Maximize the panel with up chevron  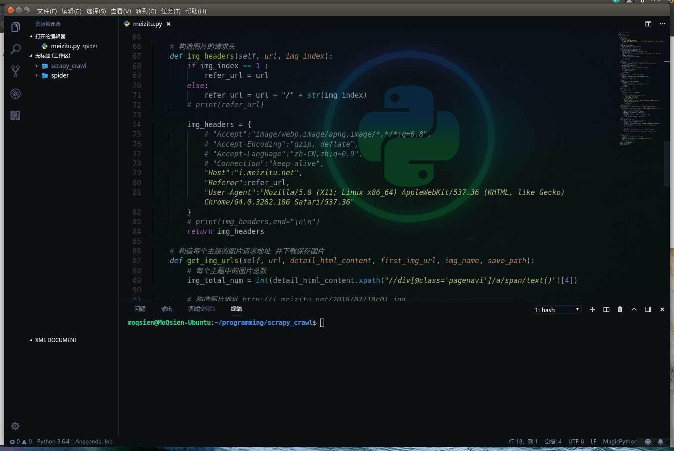coord(634,309)
